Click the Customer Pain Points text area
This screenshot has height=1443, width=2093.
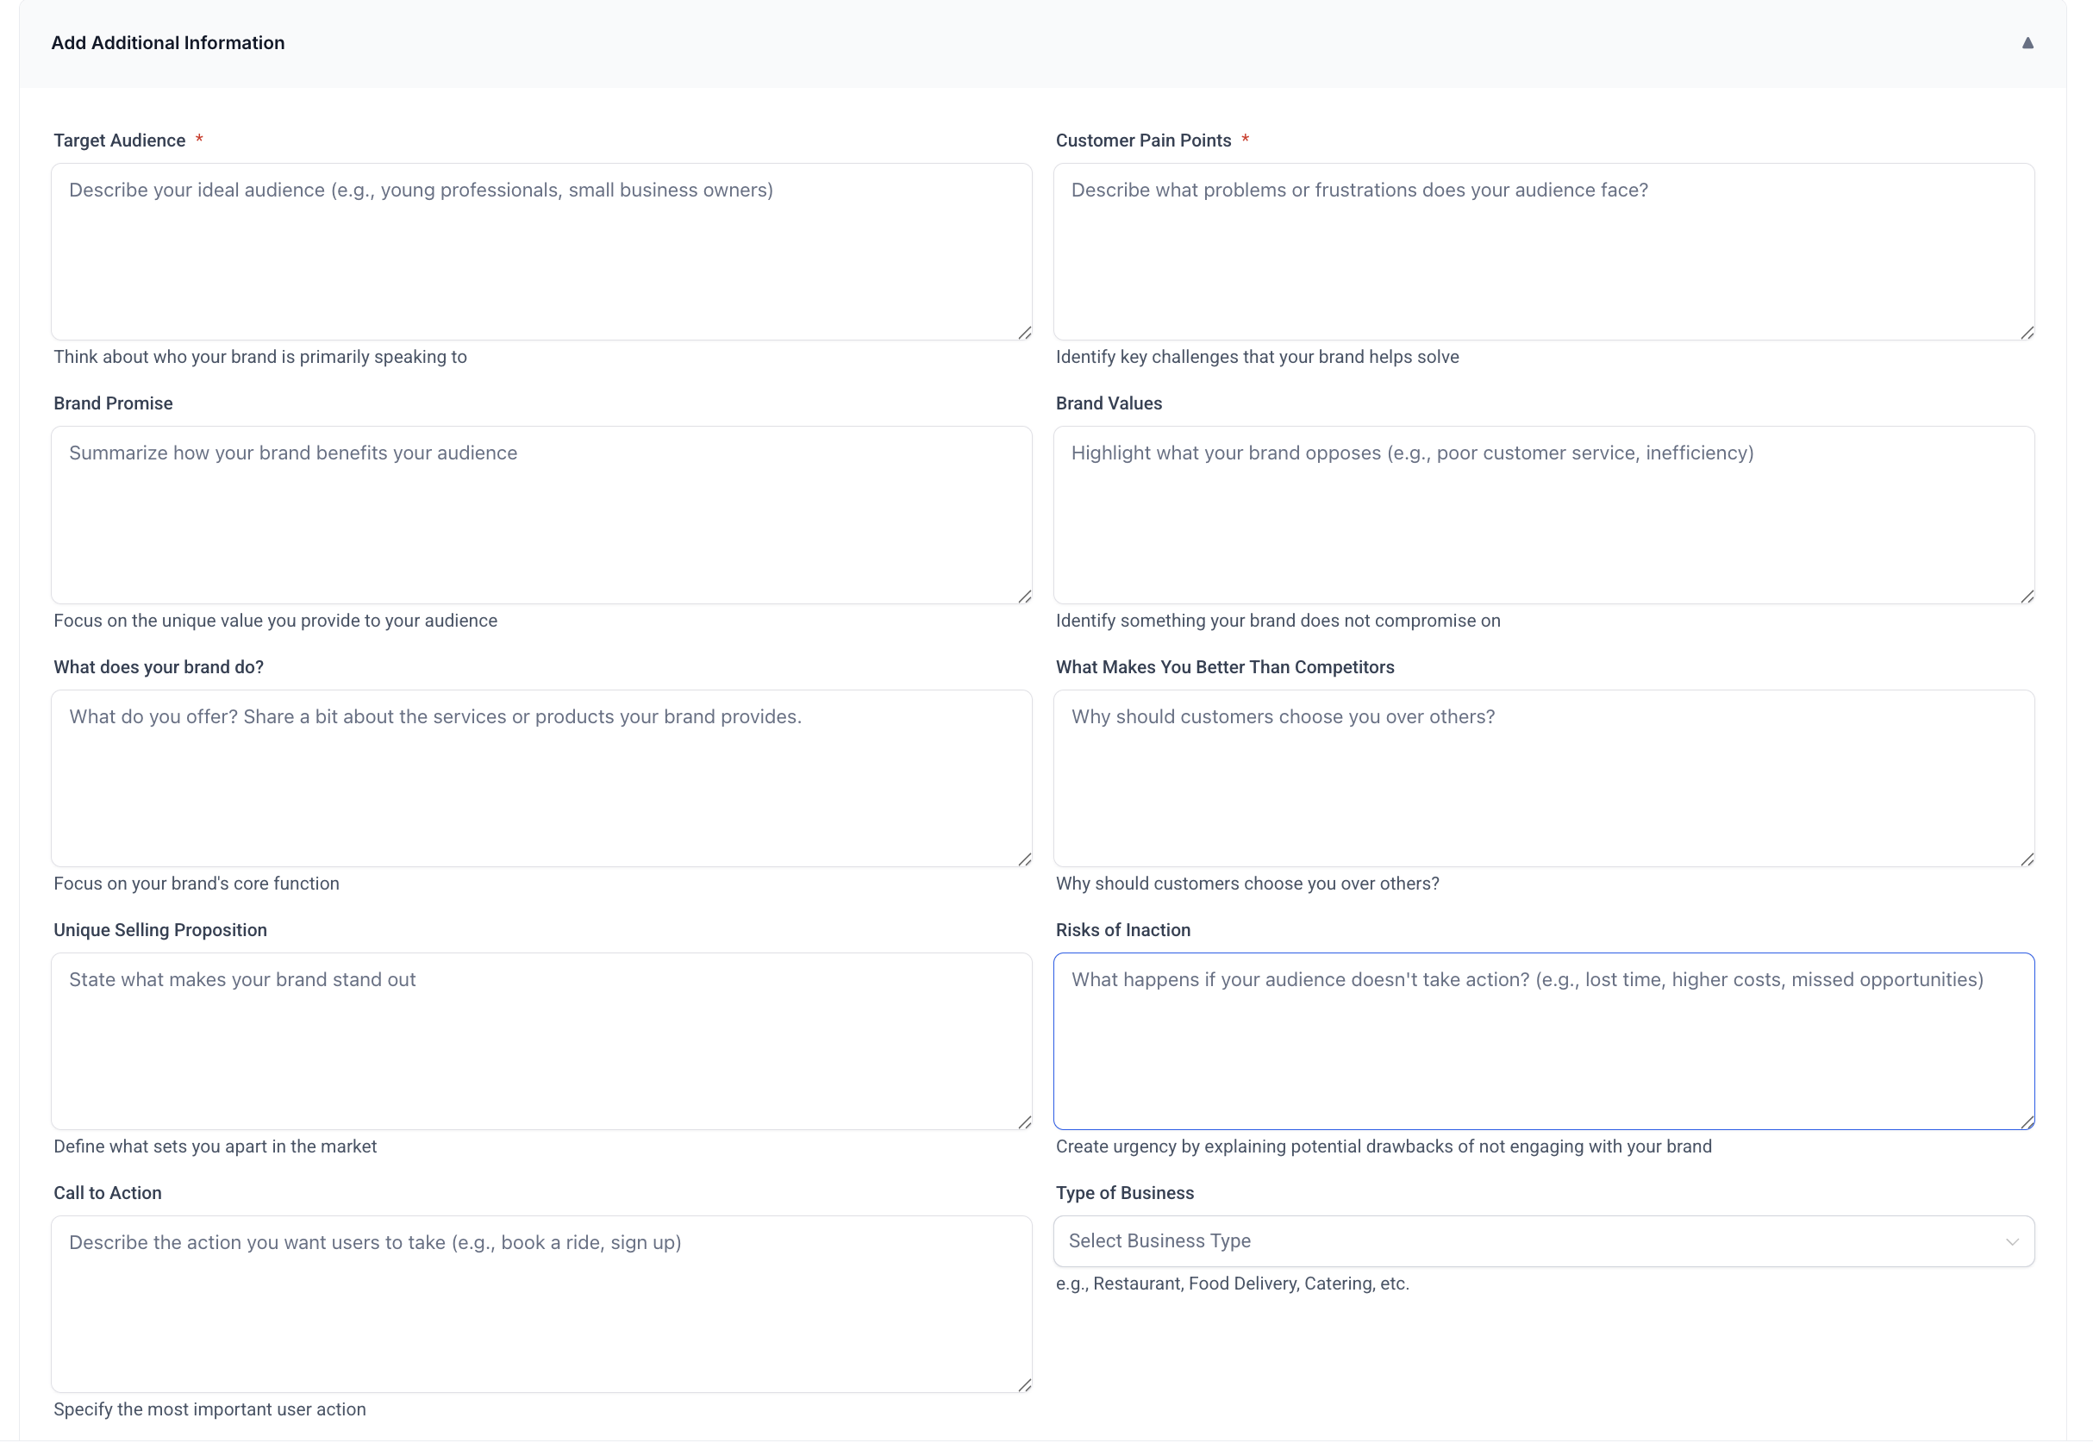[1542, 252]
